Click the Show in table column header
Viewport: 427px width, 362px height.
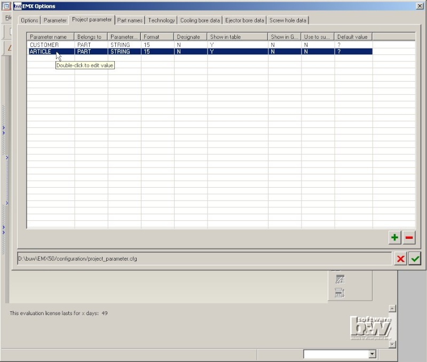tap(237, 37)
